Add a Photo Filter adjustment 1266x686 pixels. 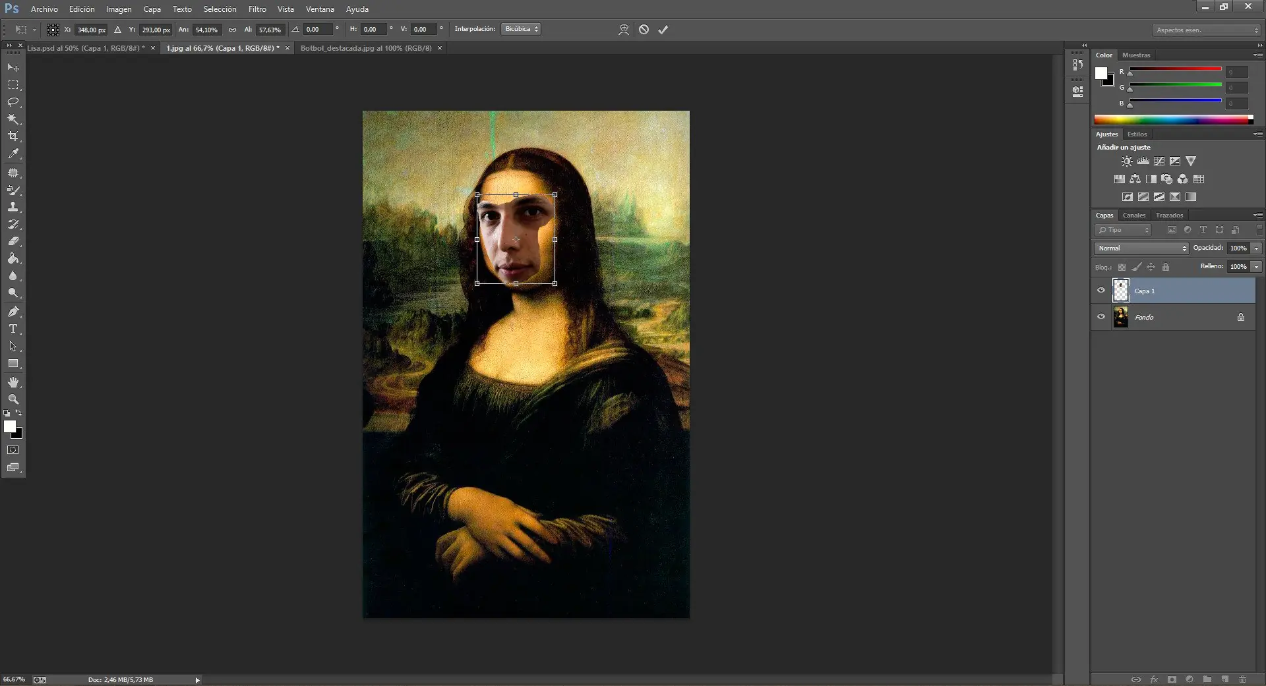[x=1167, y=179]
